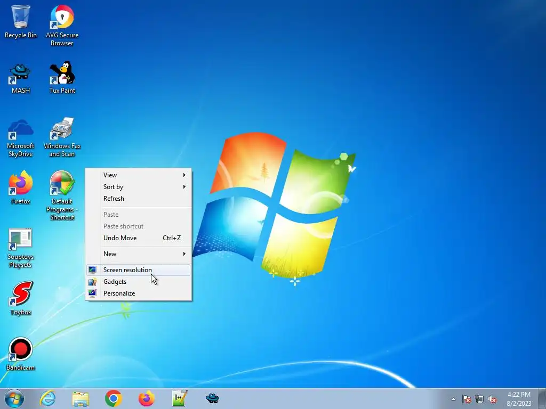This screenshot has width=546, height=409.
Task: Open the Windows Start button
Action: (x=14, y=398)
